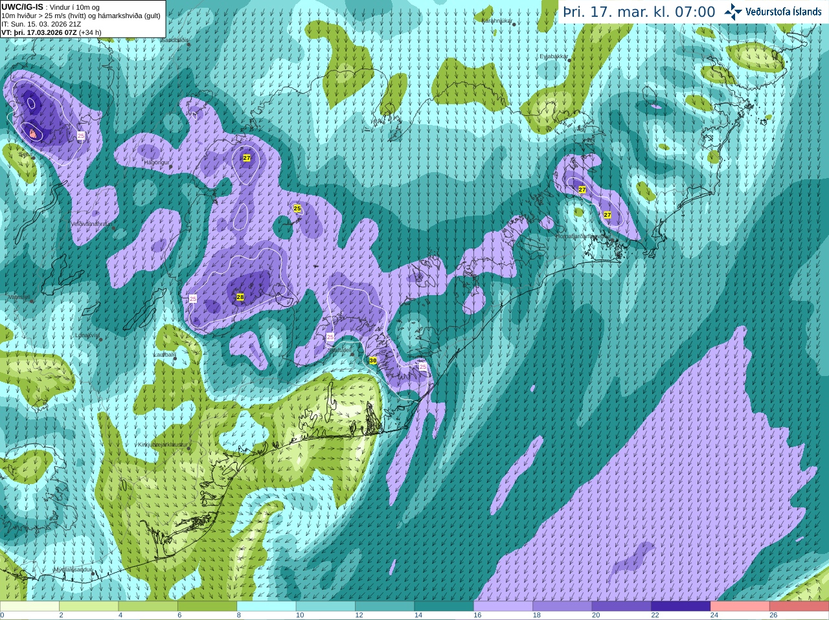829x620 pixels.
Task: Click the Vatnsfell station dot
Action: click(x=31, y=300)
